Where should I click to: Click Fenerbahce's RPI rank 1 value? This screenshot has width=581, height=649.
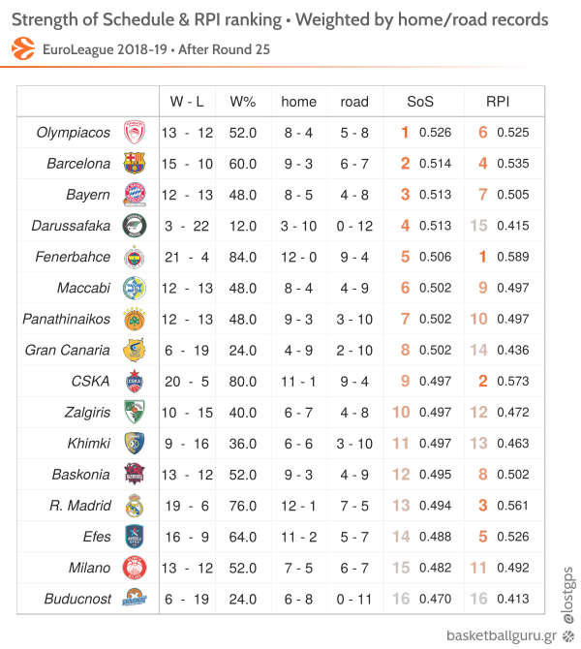point(481,257)
